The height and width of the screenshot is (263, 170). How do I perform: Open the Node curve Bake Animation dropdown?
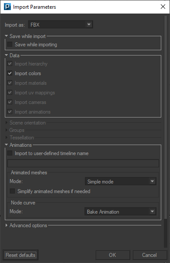[121, 212]
